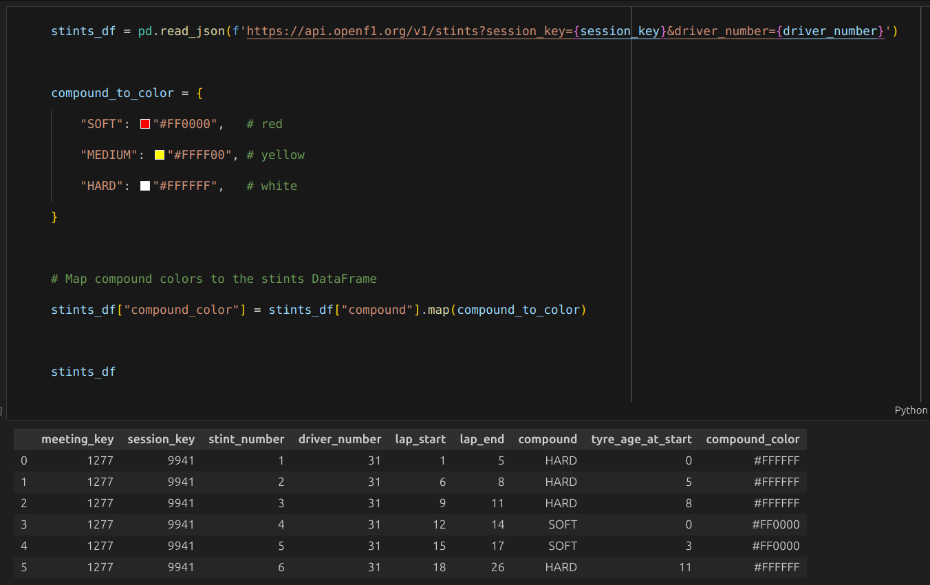Click the session_key column header

161,439
